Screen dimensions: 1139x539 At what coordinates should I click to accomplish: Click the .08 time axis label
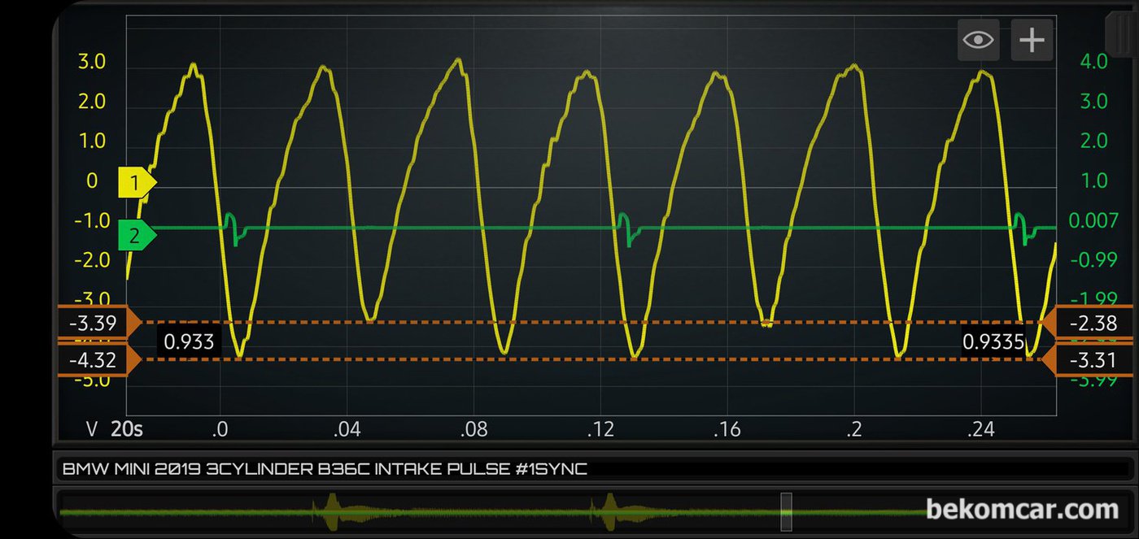[x=473, y=429]
